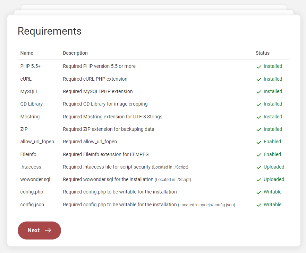Click the green checkmark beside PHP 5.5+ status
306x253 pixels.
click(259, 67)
